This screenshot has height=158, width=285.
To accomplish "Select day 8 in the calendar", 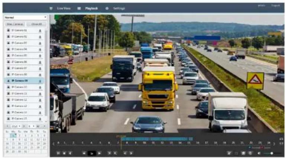I will [13, 140].
